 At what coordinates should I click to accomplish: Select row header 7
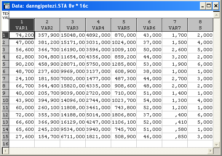[x=5, y=79]
